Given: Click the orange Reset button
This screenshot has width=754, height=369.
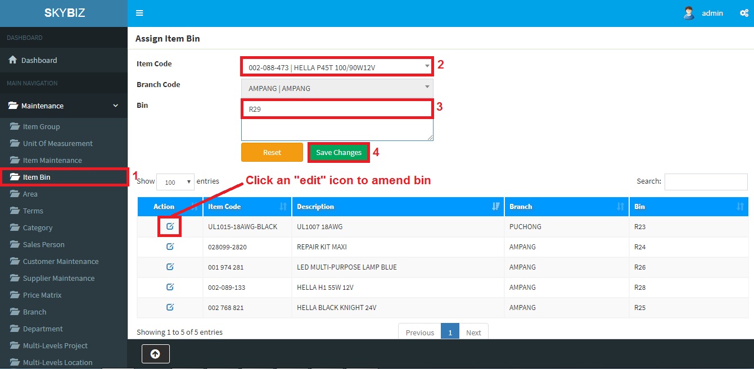Looking at the screenshot, I should pyautogui.click(x=272, y=152).
